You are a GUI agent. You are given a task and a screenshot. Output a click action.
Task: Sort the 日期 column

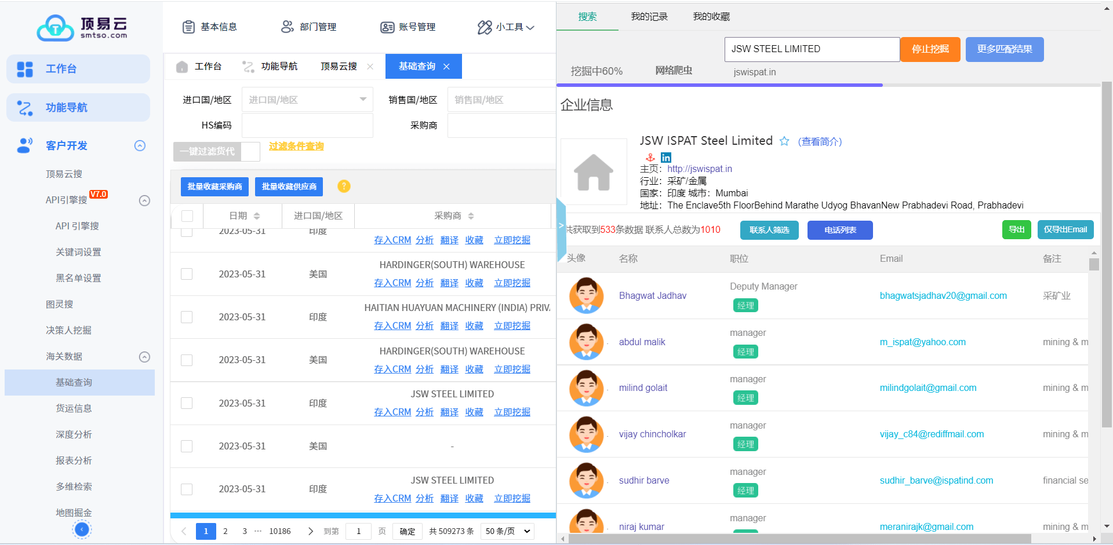(x=256, y=216)
